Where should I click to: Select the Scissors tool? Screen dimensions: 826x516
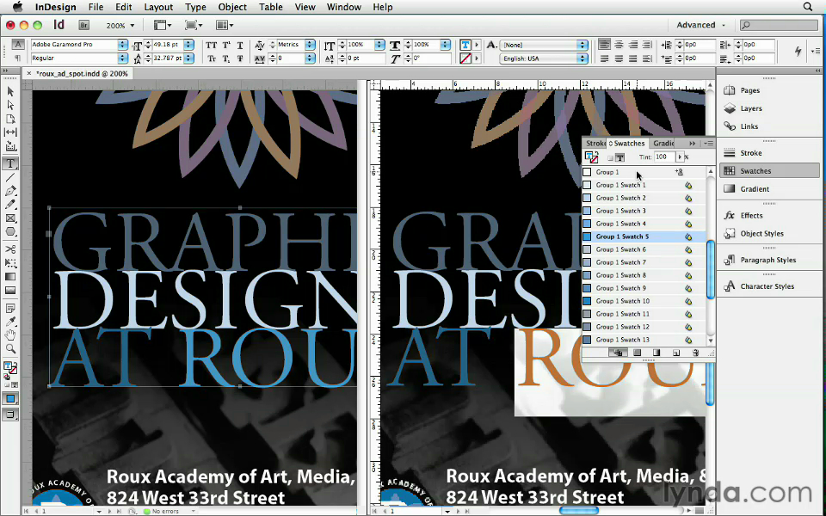coord(10,249)
